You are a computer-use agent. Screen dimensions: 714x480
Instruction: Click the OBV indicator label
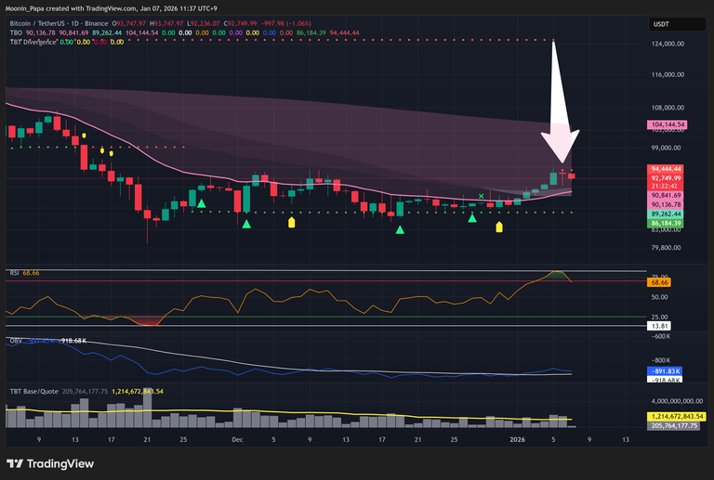pos(16,341)
